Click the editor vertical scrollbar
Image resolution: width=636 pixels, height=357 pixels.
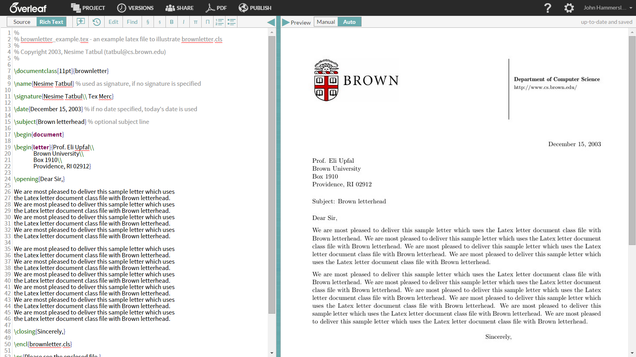272,175
